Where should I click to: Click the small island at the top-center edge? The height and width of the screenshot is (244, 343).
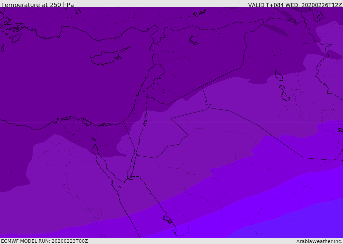(x=200, y=13)
